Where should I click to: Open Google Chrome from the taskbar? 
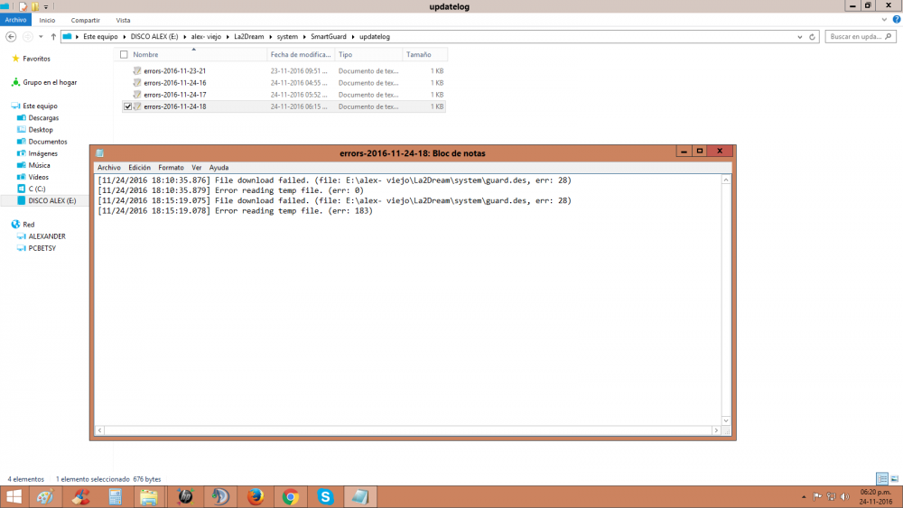(x=290, y=496)
